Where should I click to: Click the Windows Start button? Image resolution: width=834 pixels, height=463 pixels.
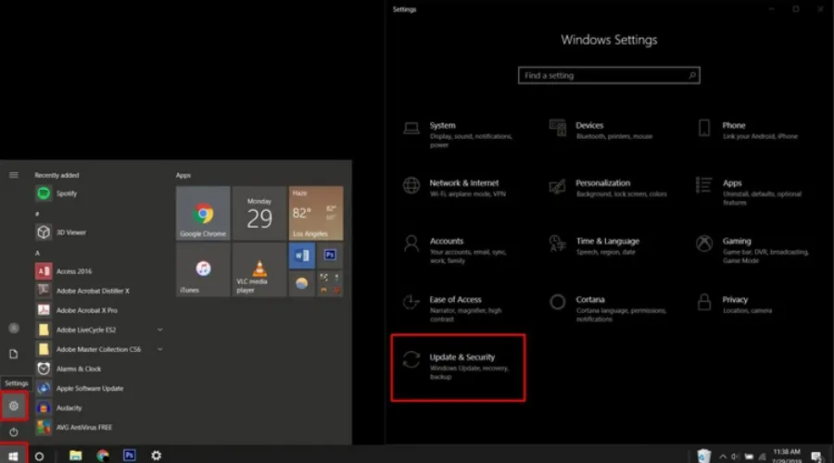tap(13, 456)
